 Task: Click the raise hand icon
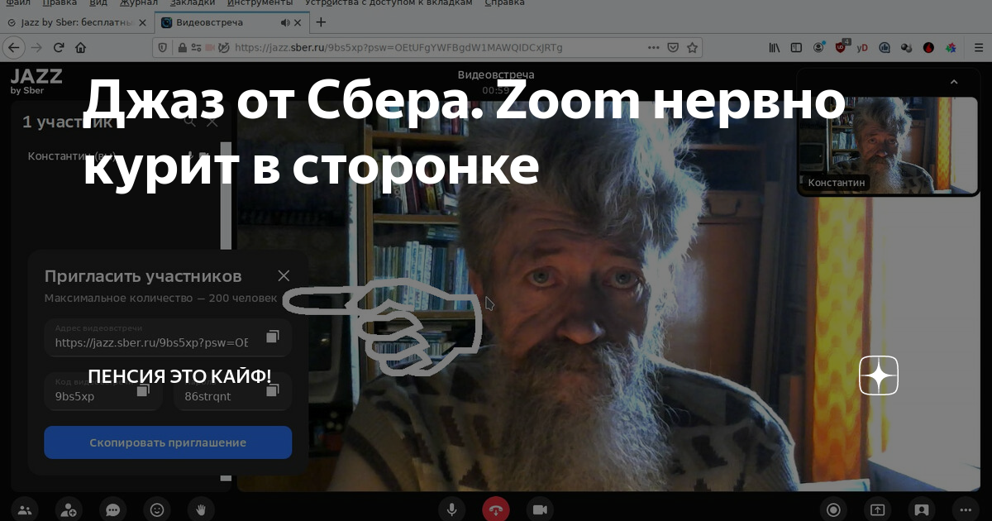tap(201, 509)
